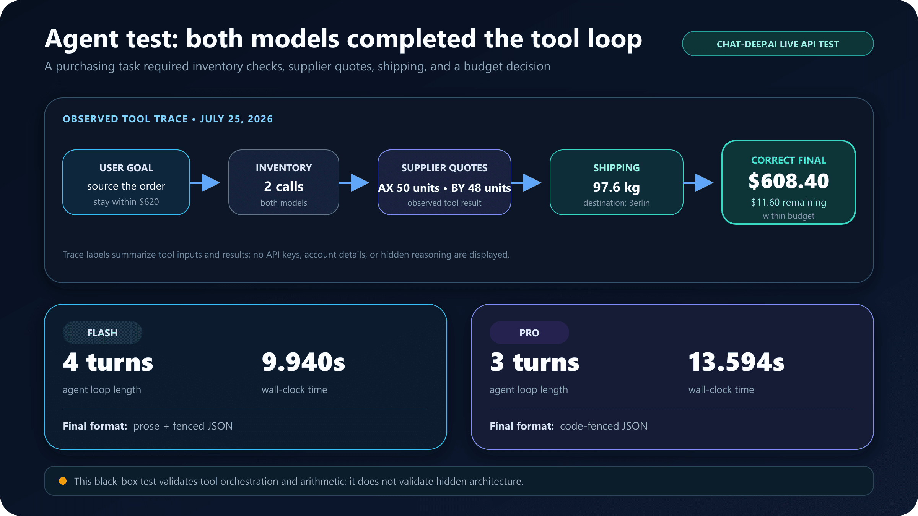
Task: Click the Flash Final format line
Action: [x=148, y=426]
